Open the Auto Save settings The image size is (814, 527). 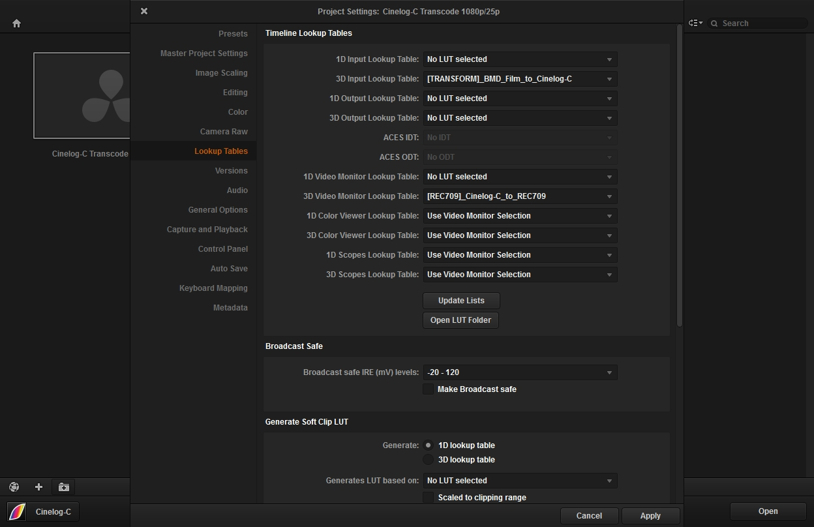click(229, 269)
